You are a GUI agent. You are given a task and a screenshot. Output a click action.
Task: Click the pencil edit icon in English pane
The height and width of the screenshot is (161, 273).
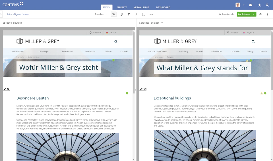tap(141, 89)
